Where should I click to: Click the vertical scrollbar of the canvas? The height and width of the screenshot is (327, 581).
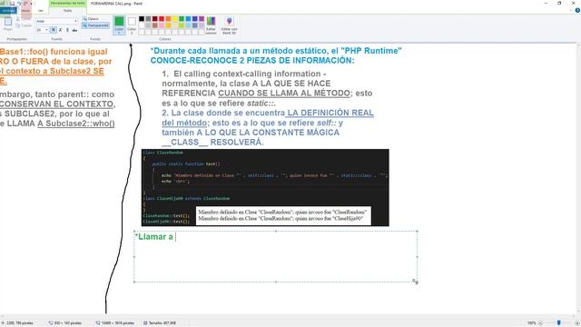pos(578,178)
